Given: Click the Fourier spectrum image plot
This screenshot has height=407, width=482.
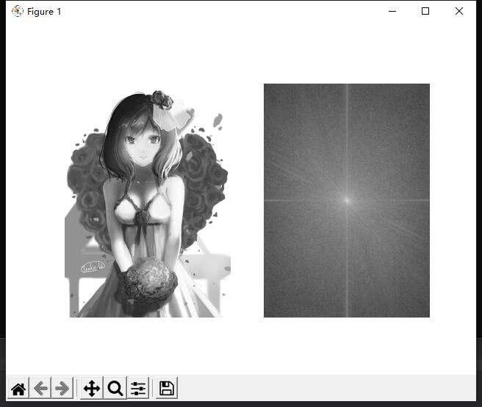Looking at the screenshot, I should click(347, 201).
